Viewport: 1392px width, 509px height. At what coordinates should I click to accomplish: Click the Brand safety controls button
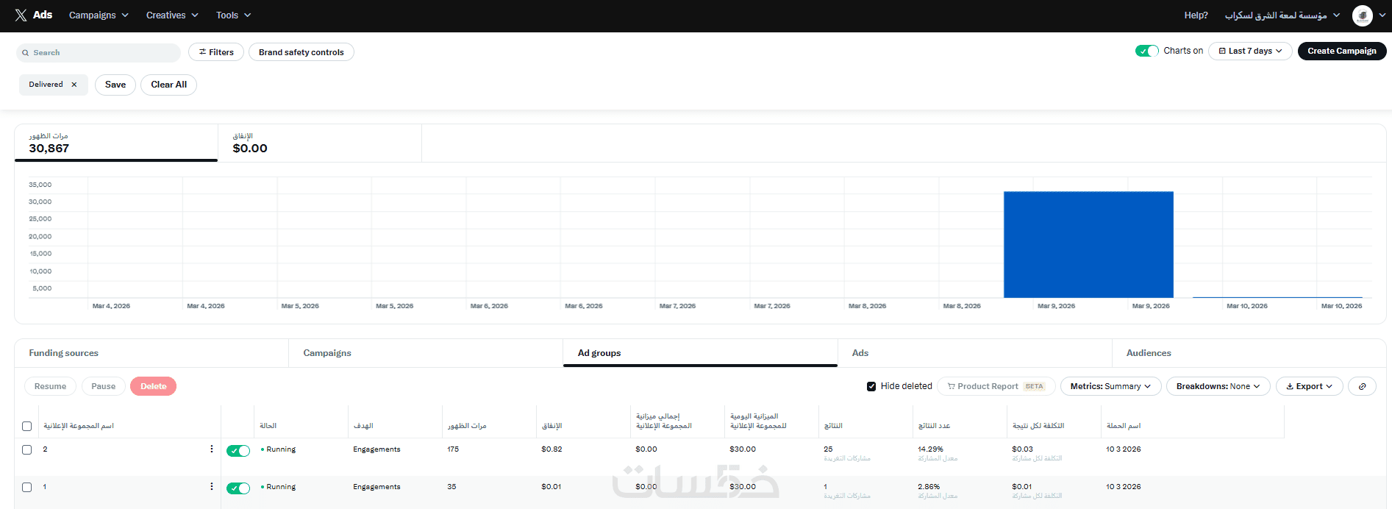[301, 52]
